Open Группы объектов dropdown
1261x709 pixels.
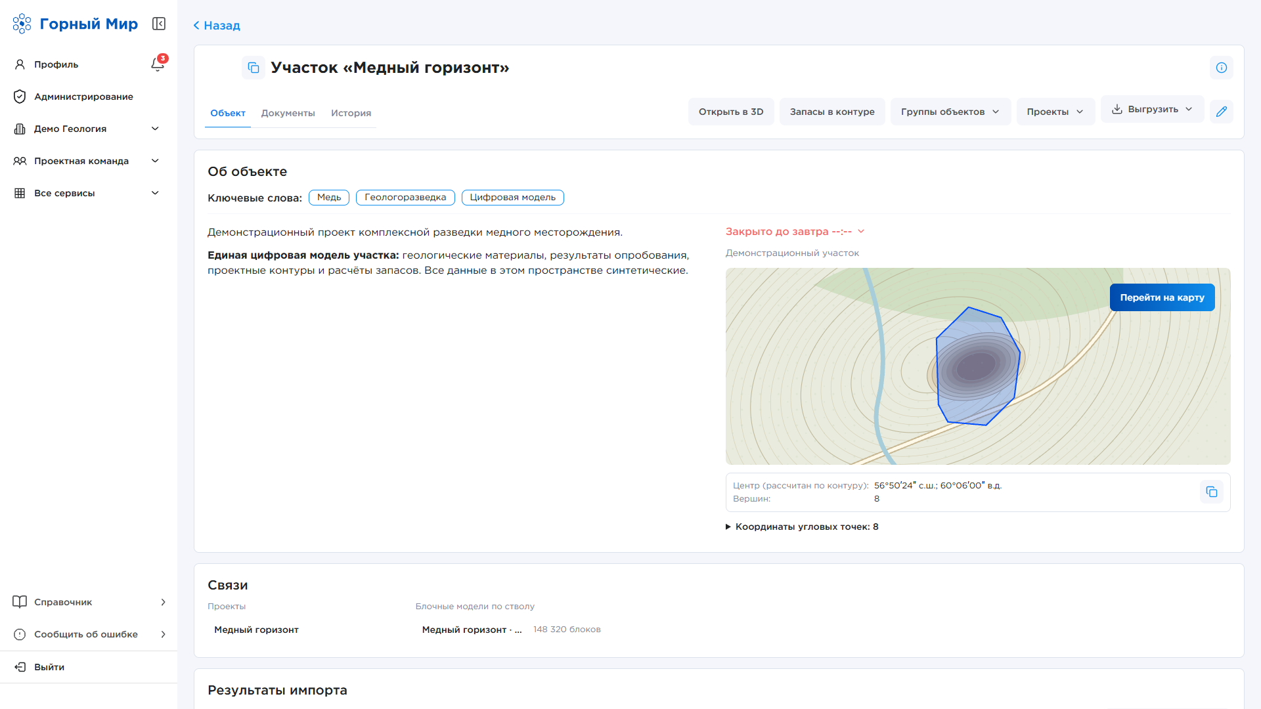coord(950,112)
